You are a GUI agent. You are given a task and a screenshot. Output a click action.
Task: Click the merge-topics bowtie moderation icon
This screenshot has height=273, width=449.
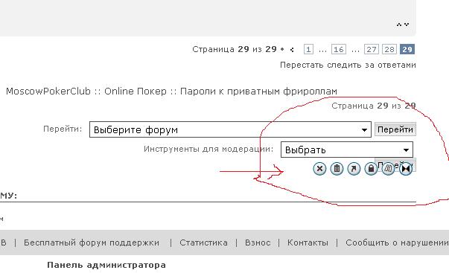[x=406, y=169]
